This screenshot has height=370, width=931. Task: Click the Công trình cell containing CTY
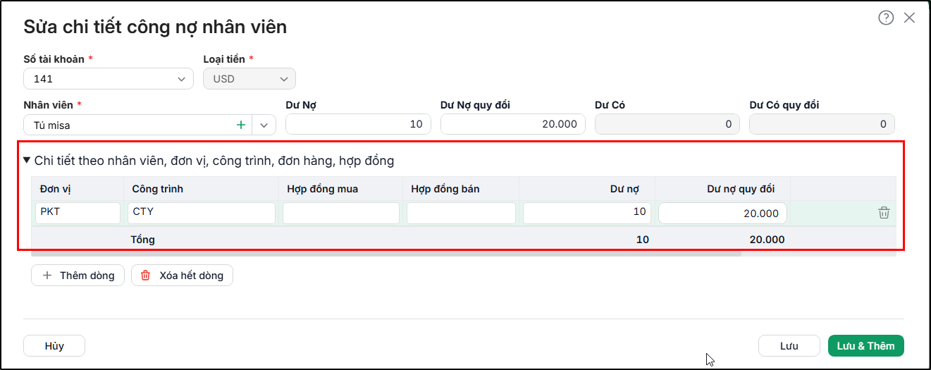(202, 213)
